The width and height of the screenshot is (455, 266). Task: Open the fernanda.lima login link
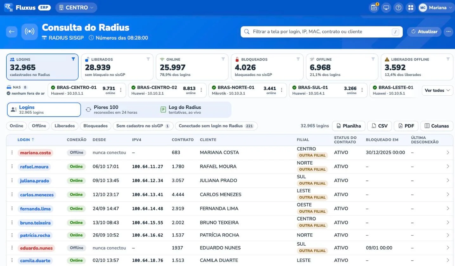[x=35, y=209]
